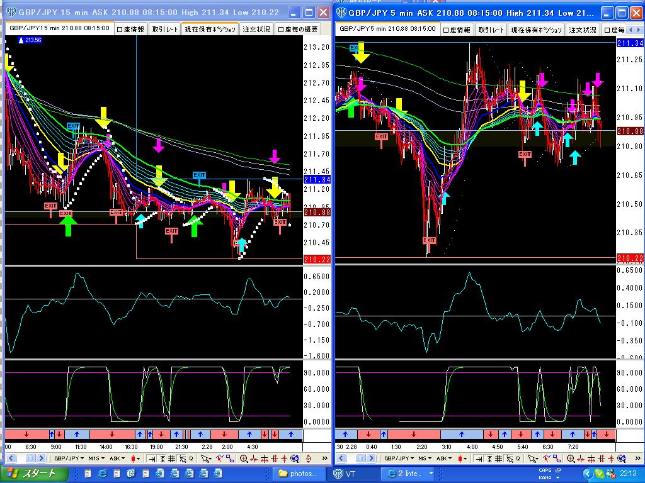
Task: Click scroll-right button on right chart scrollbar
Action: coord(372,458)
